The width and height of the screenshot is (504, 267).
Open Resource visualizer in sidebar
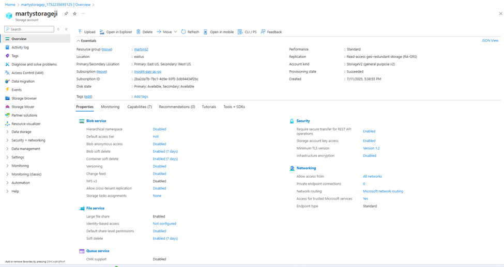[26, 124]
